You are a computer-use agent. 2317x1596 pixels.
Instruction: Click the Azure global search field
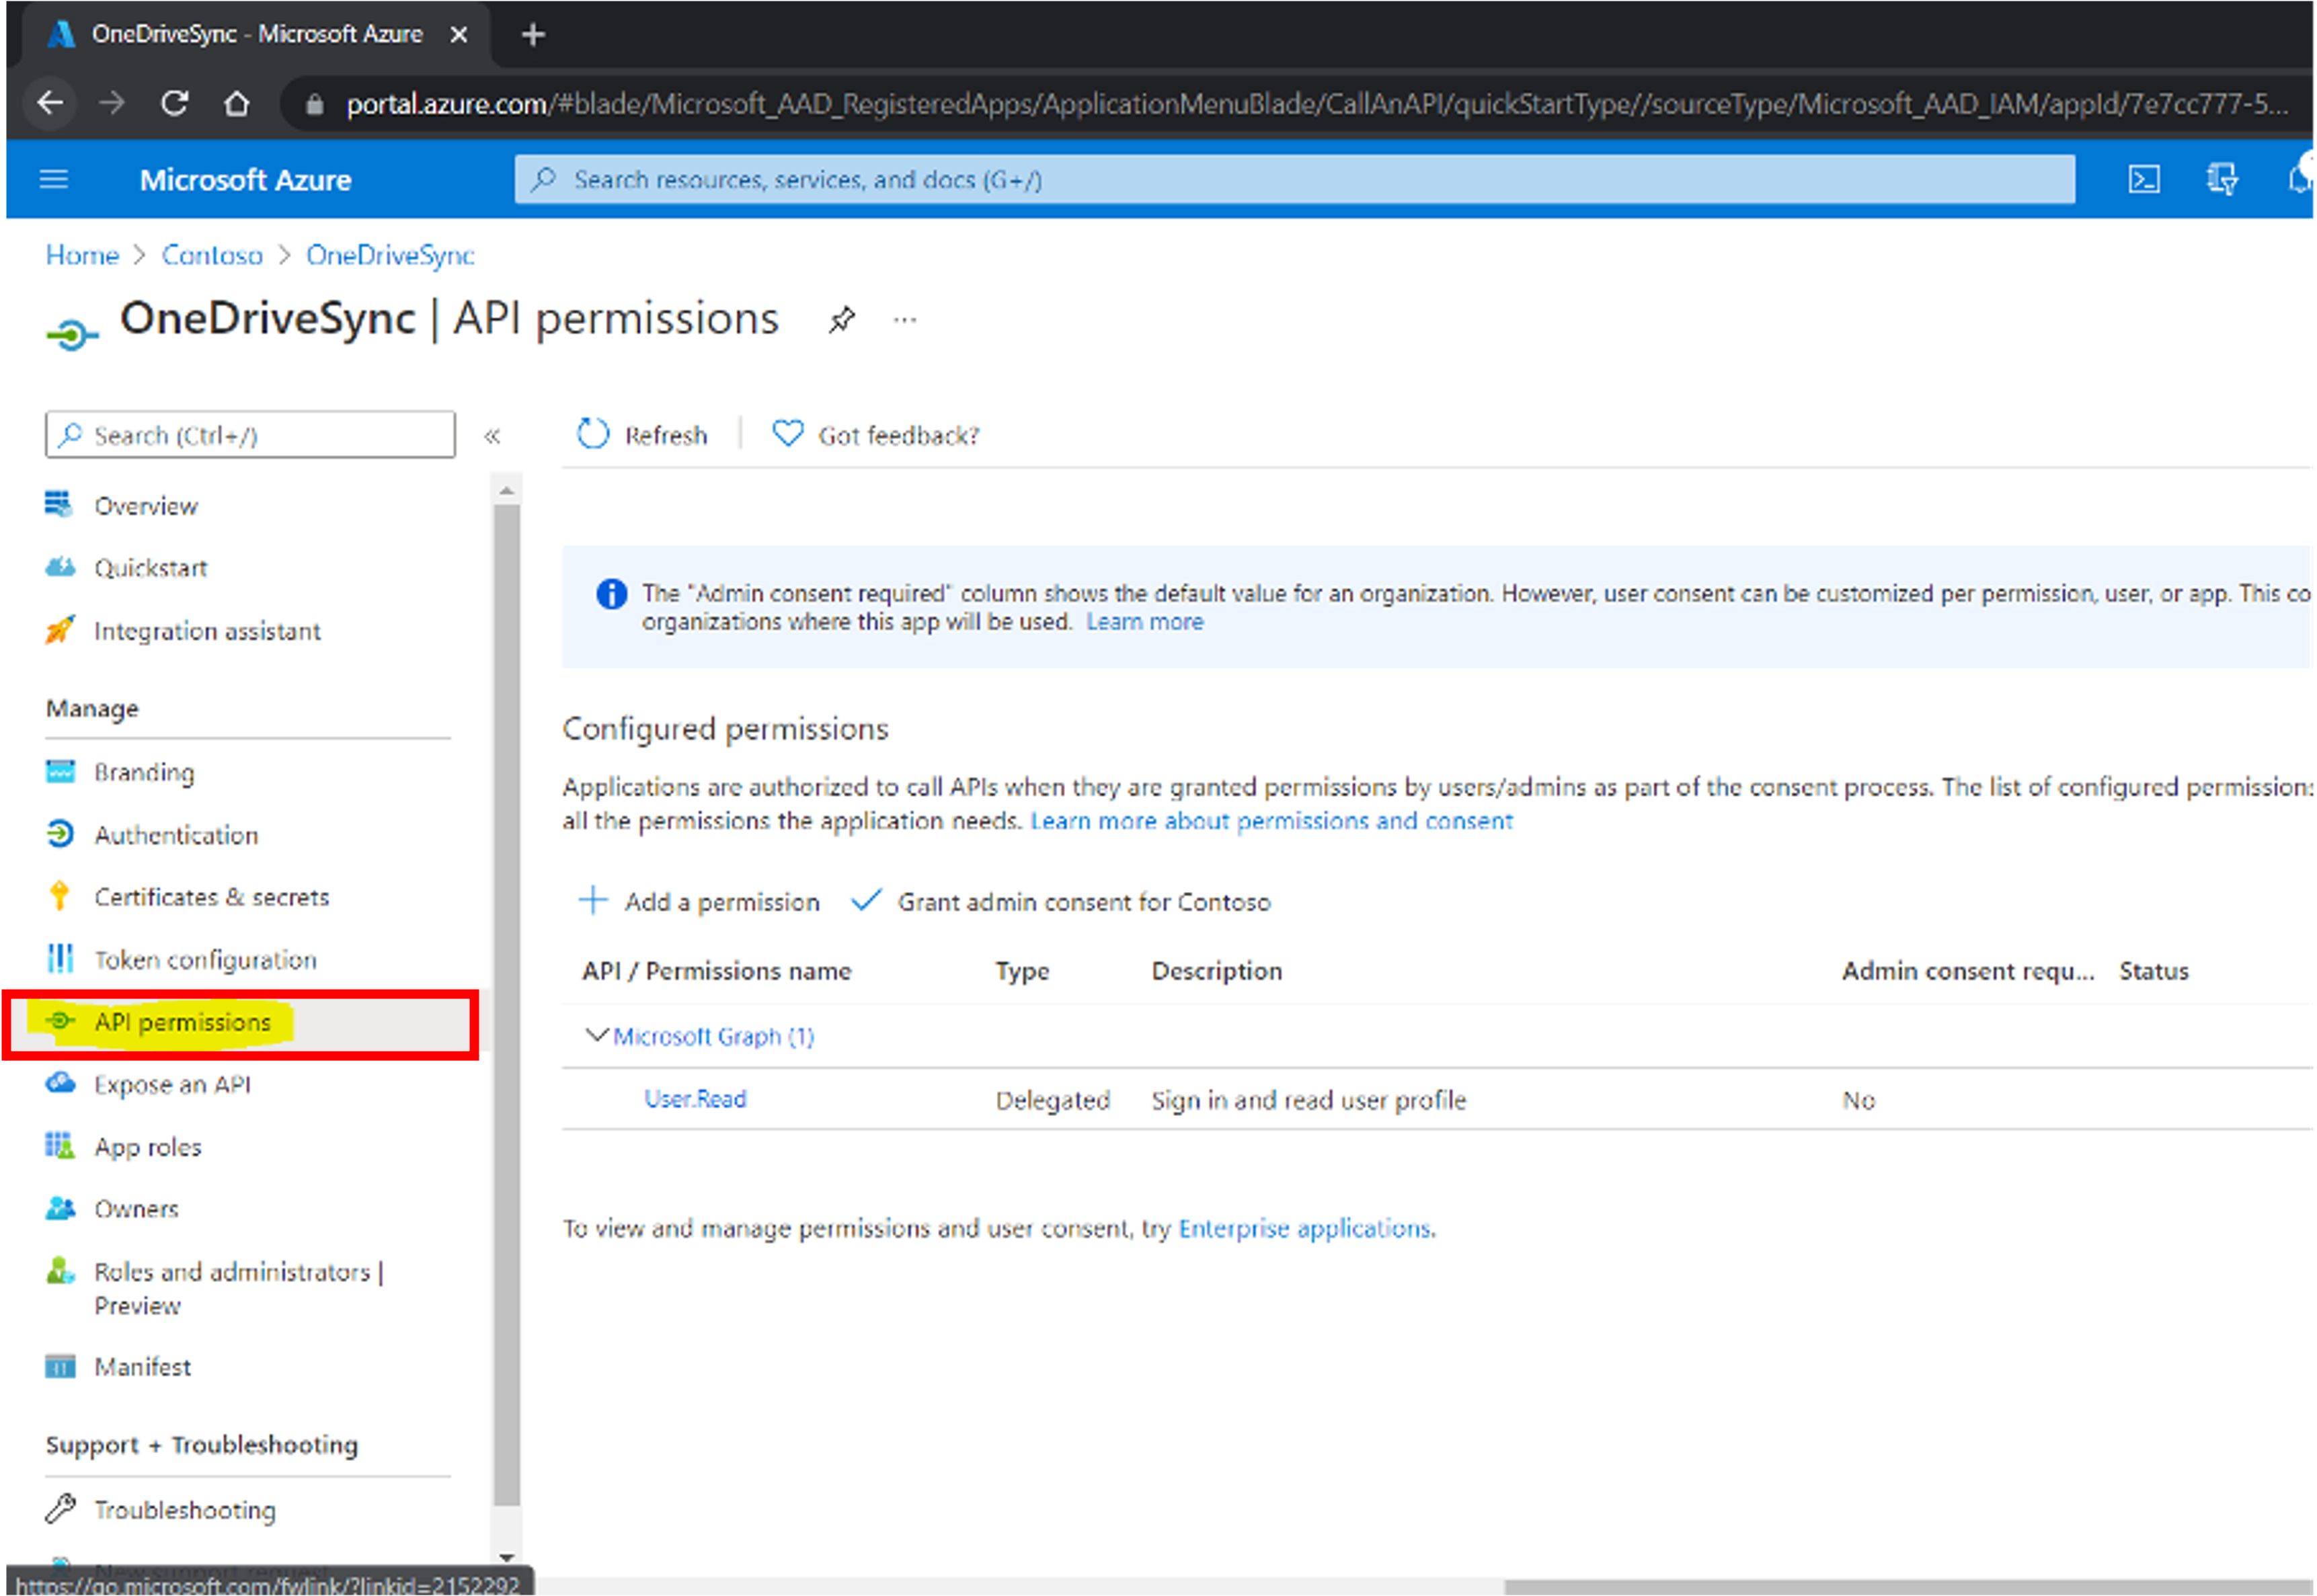[x=1295, y=179]
